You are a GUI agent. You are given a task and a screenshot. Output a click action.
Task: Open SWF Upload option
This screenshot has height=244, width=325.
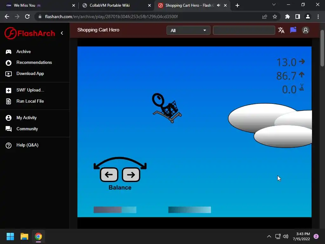(30, 90)
